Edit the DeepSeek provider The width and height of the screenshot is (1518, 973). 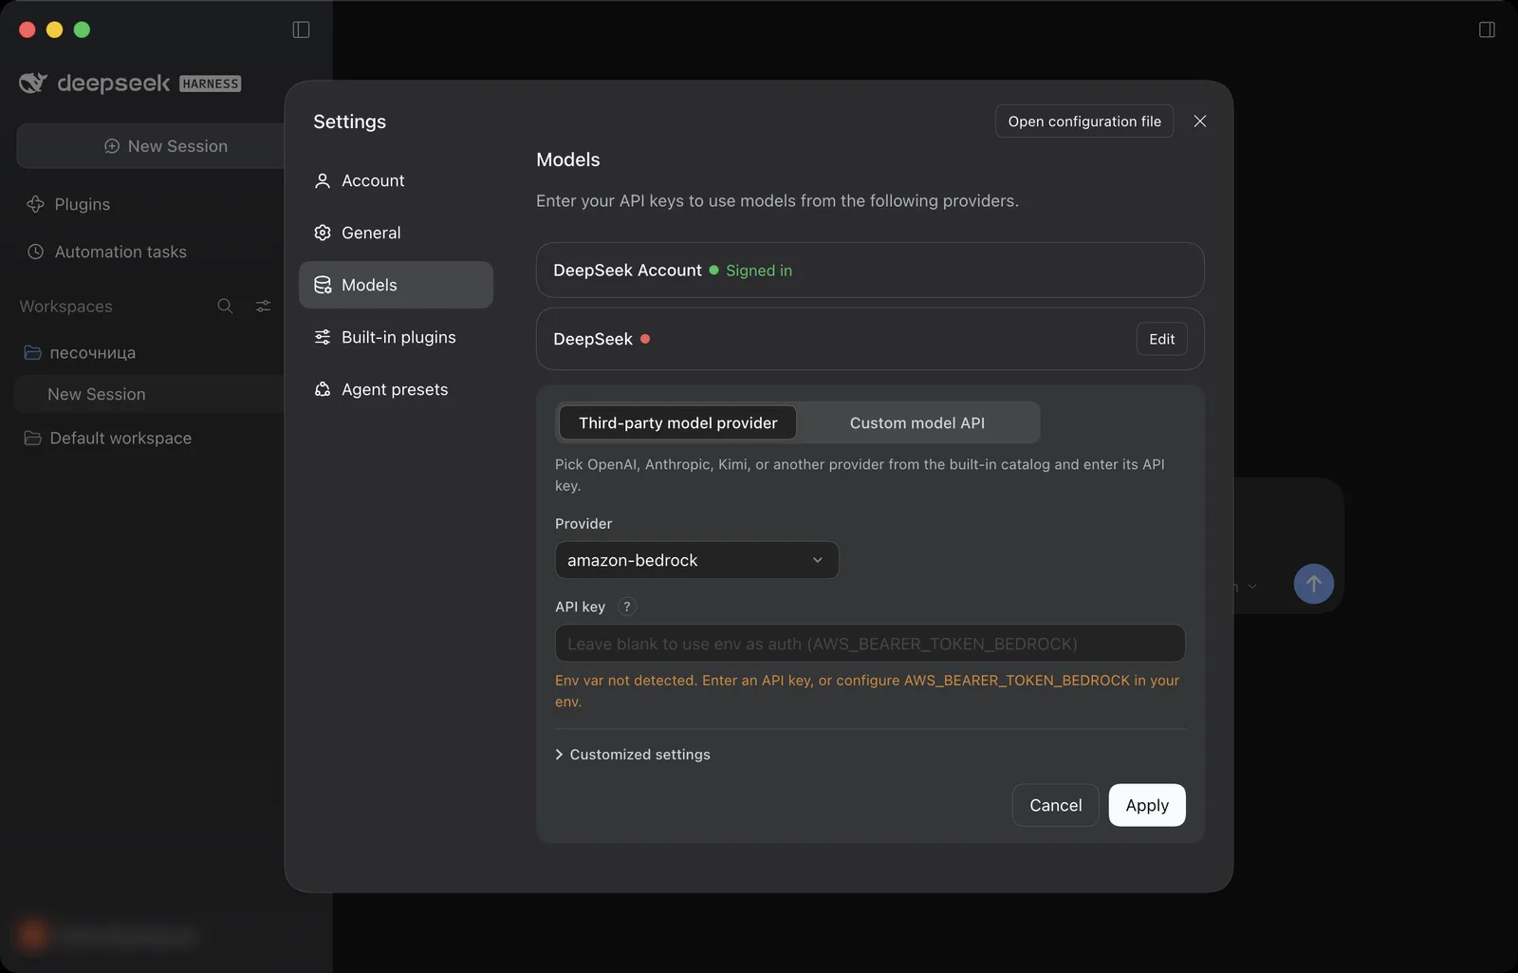point(1162,339)
